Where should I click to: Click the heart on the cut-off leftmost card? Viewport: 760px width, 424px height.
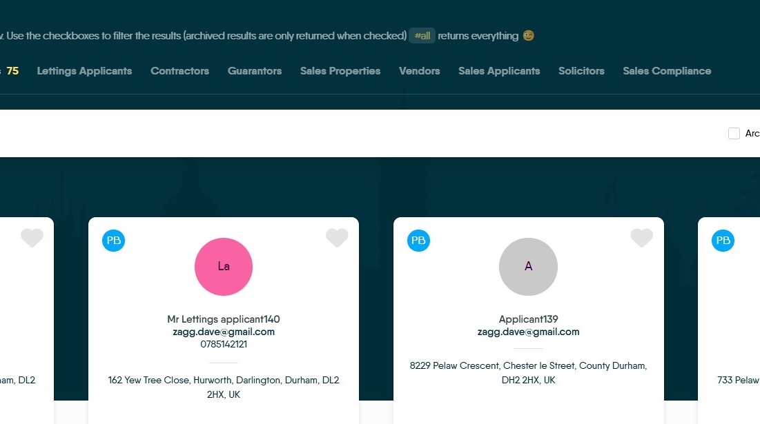tap(32, 237)
